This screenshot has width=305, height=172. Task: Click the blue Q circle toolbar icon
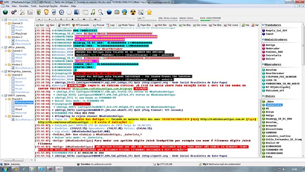(61, 12)
